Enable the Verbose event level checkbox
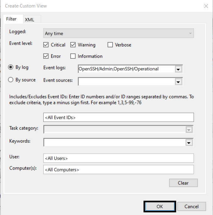213x215 pixels. click(110, 45)
